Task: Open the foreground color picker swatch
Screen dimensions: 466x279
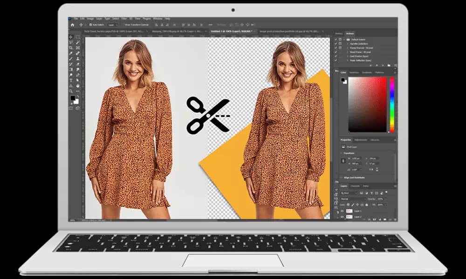Action: 72,97
